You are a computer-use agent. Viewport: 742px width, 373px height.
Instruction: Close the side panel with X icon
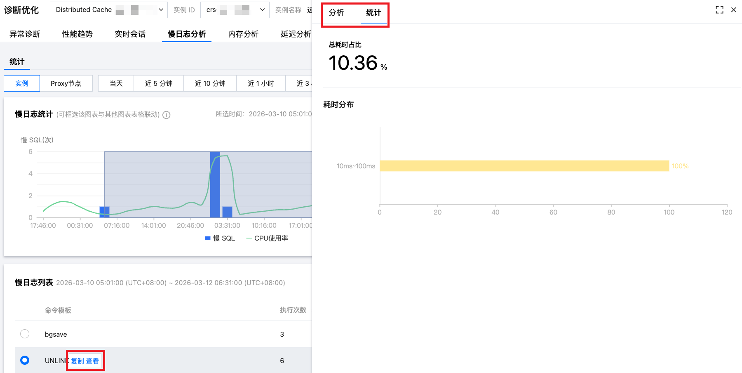[733, 10]
